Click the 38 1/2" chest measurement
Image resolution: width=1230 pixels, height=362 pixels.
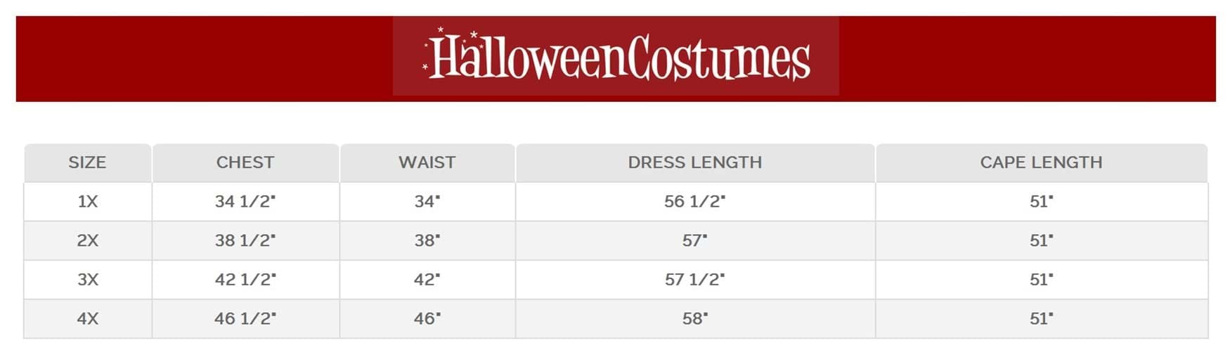245,240
